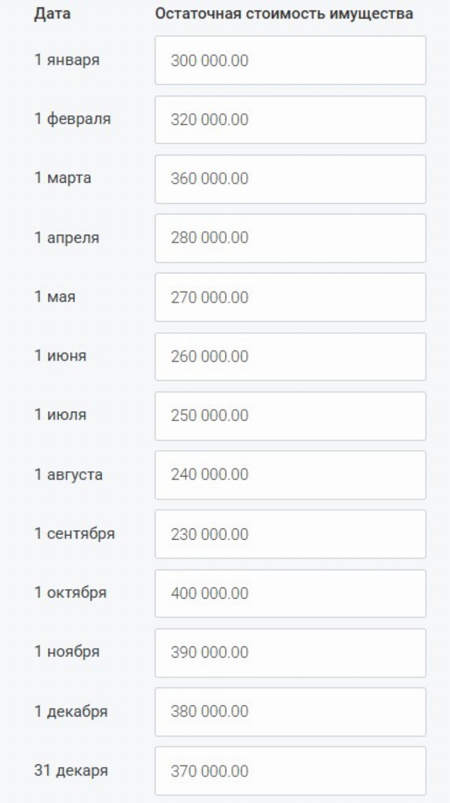Click the "1 апреля" date label
Viewport: 450px width, 803px height.
pyautogui.click(x=67, y=238)
